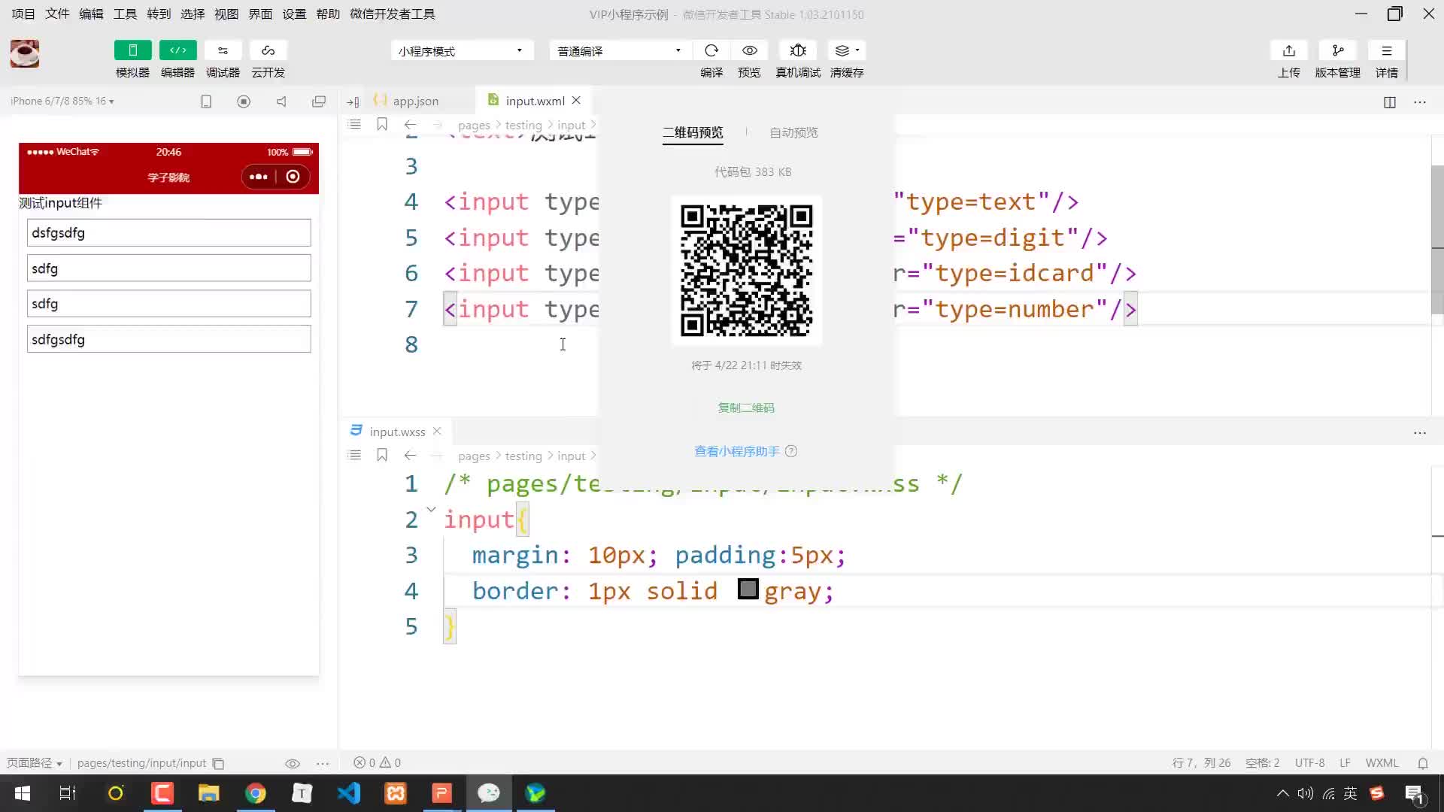The height and width of the screenshot is (812, 1444).
Task: Open VS Code from the taskbar
Action: point(349,793)
